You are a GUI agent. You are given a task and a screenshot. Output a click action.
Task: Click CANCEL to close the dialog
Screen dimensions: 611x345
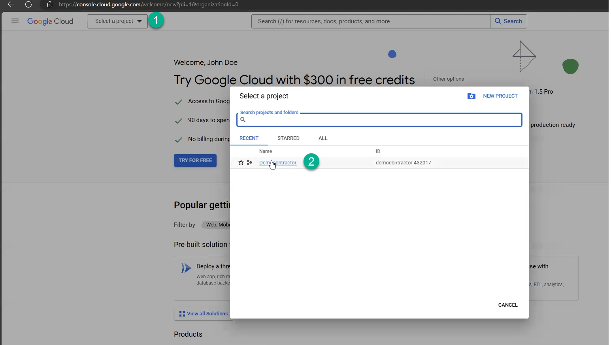tap(508, 305)
